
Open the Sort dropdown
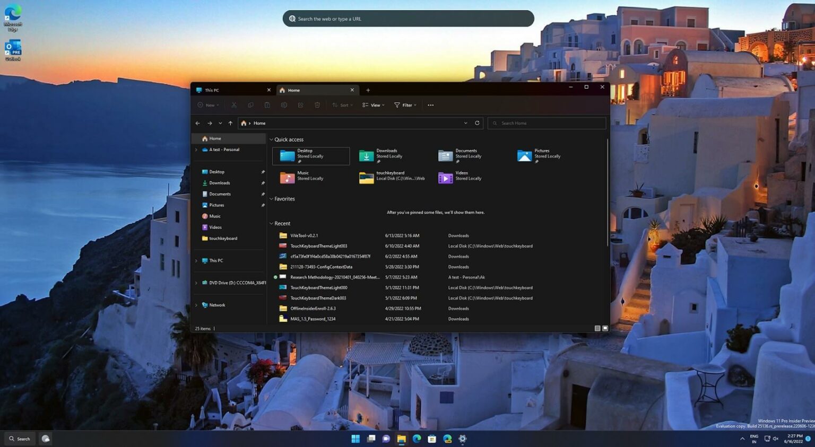pos(343,104)
